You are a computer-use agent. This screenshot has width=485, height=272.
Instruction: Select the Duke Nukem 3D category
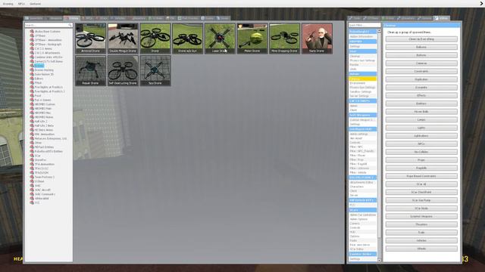44,74
